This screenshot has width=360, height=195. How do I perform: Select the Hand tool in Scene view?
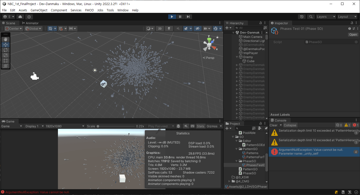(6, 39)
